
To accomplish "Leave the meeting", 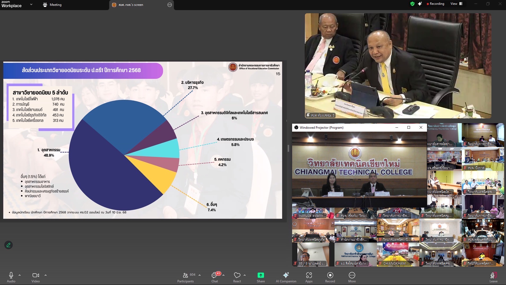I will (493, 277).
